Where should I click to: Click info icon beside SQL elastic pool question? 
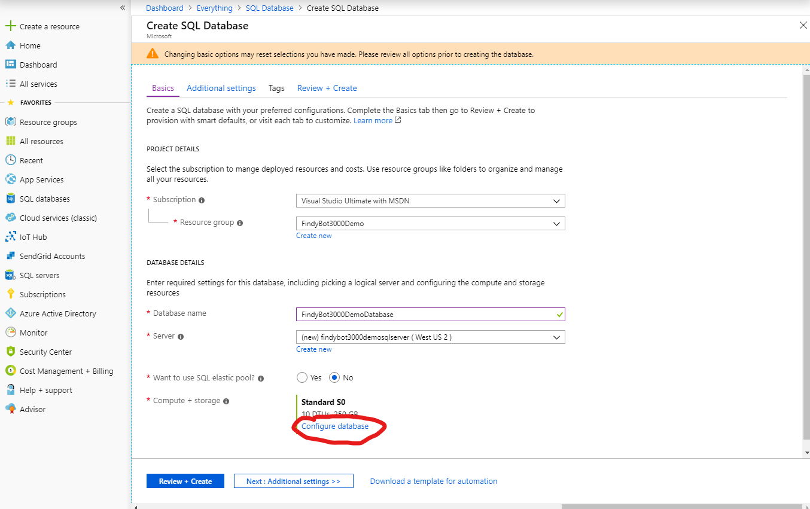pyautogui.click(x=261, y=379)
